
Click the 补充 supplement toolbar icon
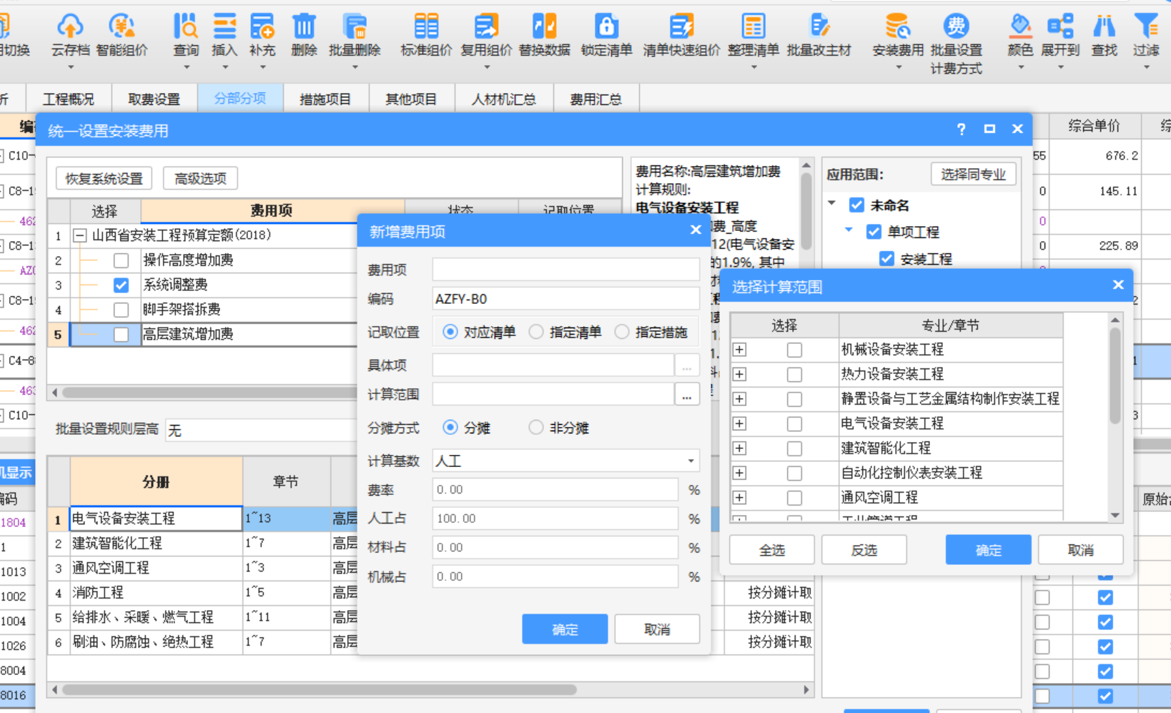[x=262, y=36]
